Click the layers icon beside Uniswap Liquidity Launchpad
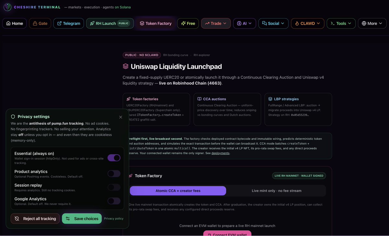389x236 pixels. 125,66
